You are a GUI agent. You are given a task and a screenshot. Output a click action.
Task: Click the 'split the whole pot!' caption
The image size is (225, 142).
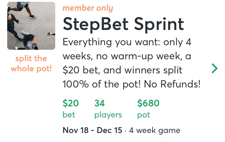coord(31,63)
